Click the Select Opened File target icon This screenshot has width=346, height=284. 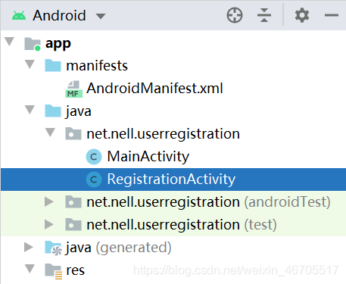coord(235,15)
